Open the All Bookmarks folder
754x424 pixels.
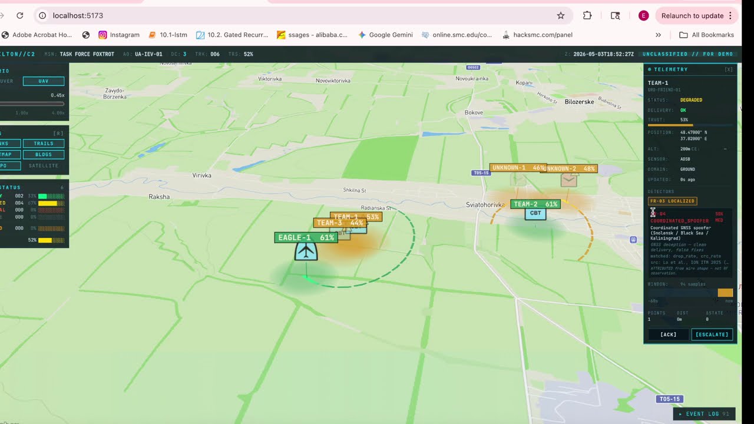tap(706, 35)
